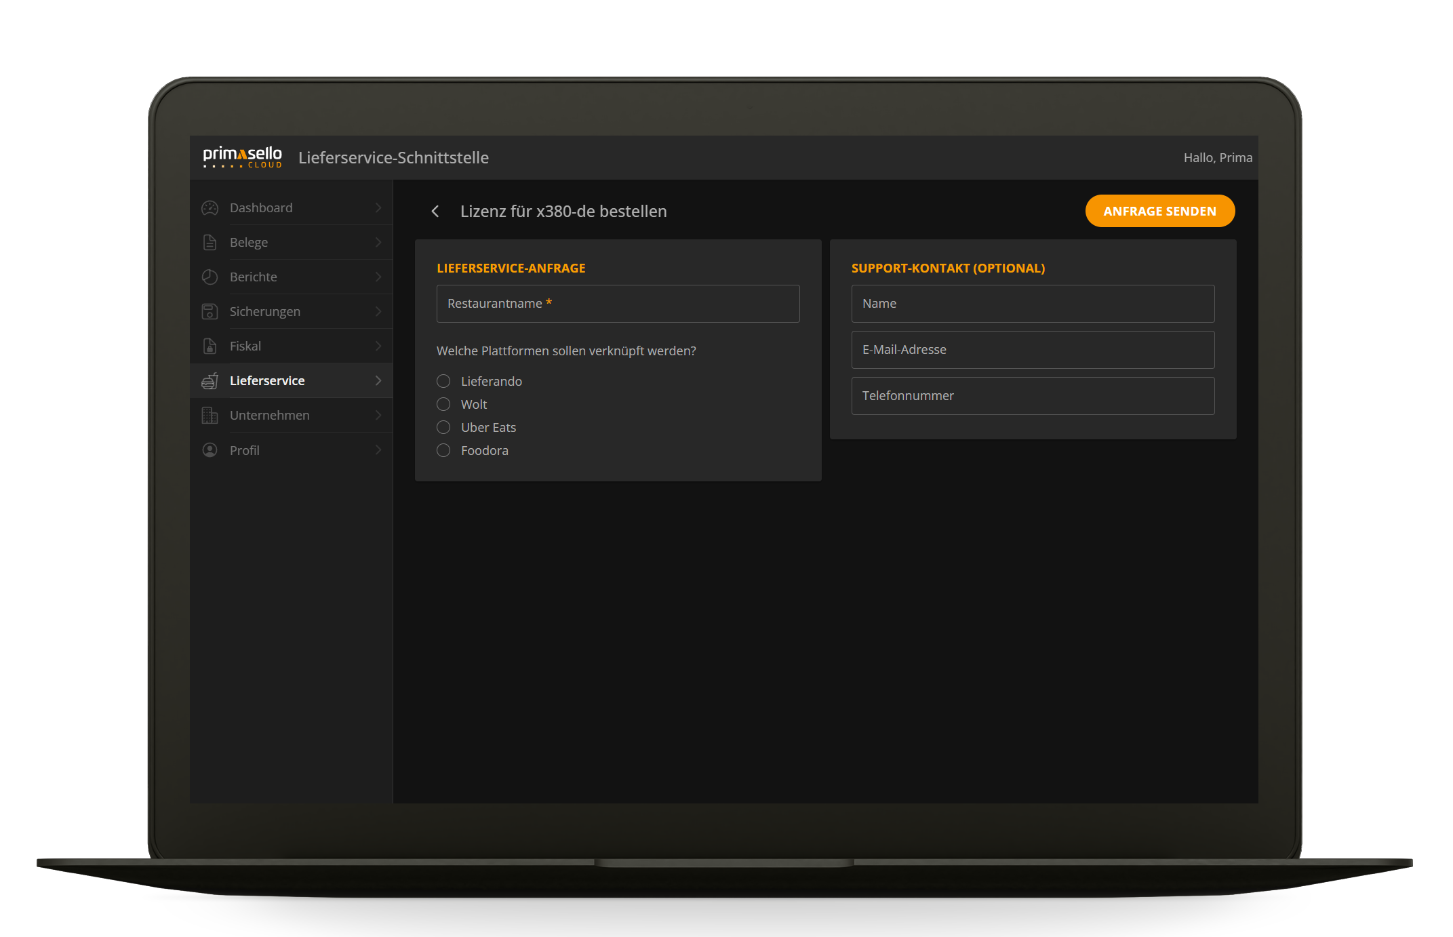The height and width of the screenshot is (937, 1453).
Task: Click the Unternehmen building icon
Action: [x=210, y=416]
